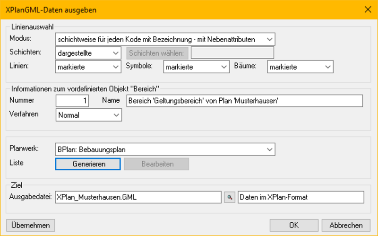Click the Bäume label text
The width and height of the screenshot is (378, 236).
(245, 66)
